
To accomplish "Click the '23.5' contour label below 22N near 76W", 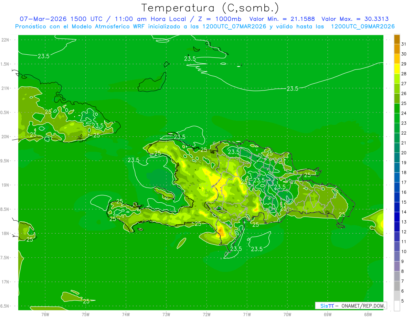I will tap(43, 56).
